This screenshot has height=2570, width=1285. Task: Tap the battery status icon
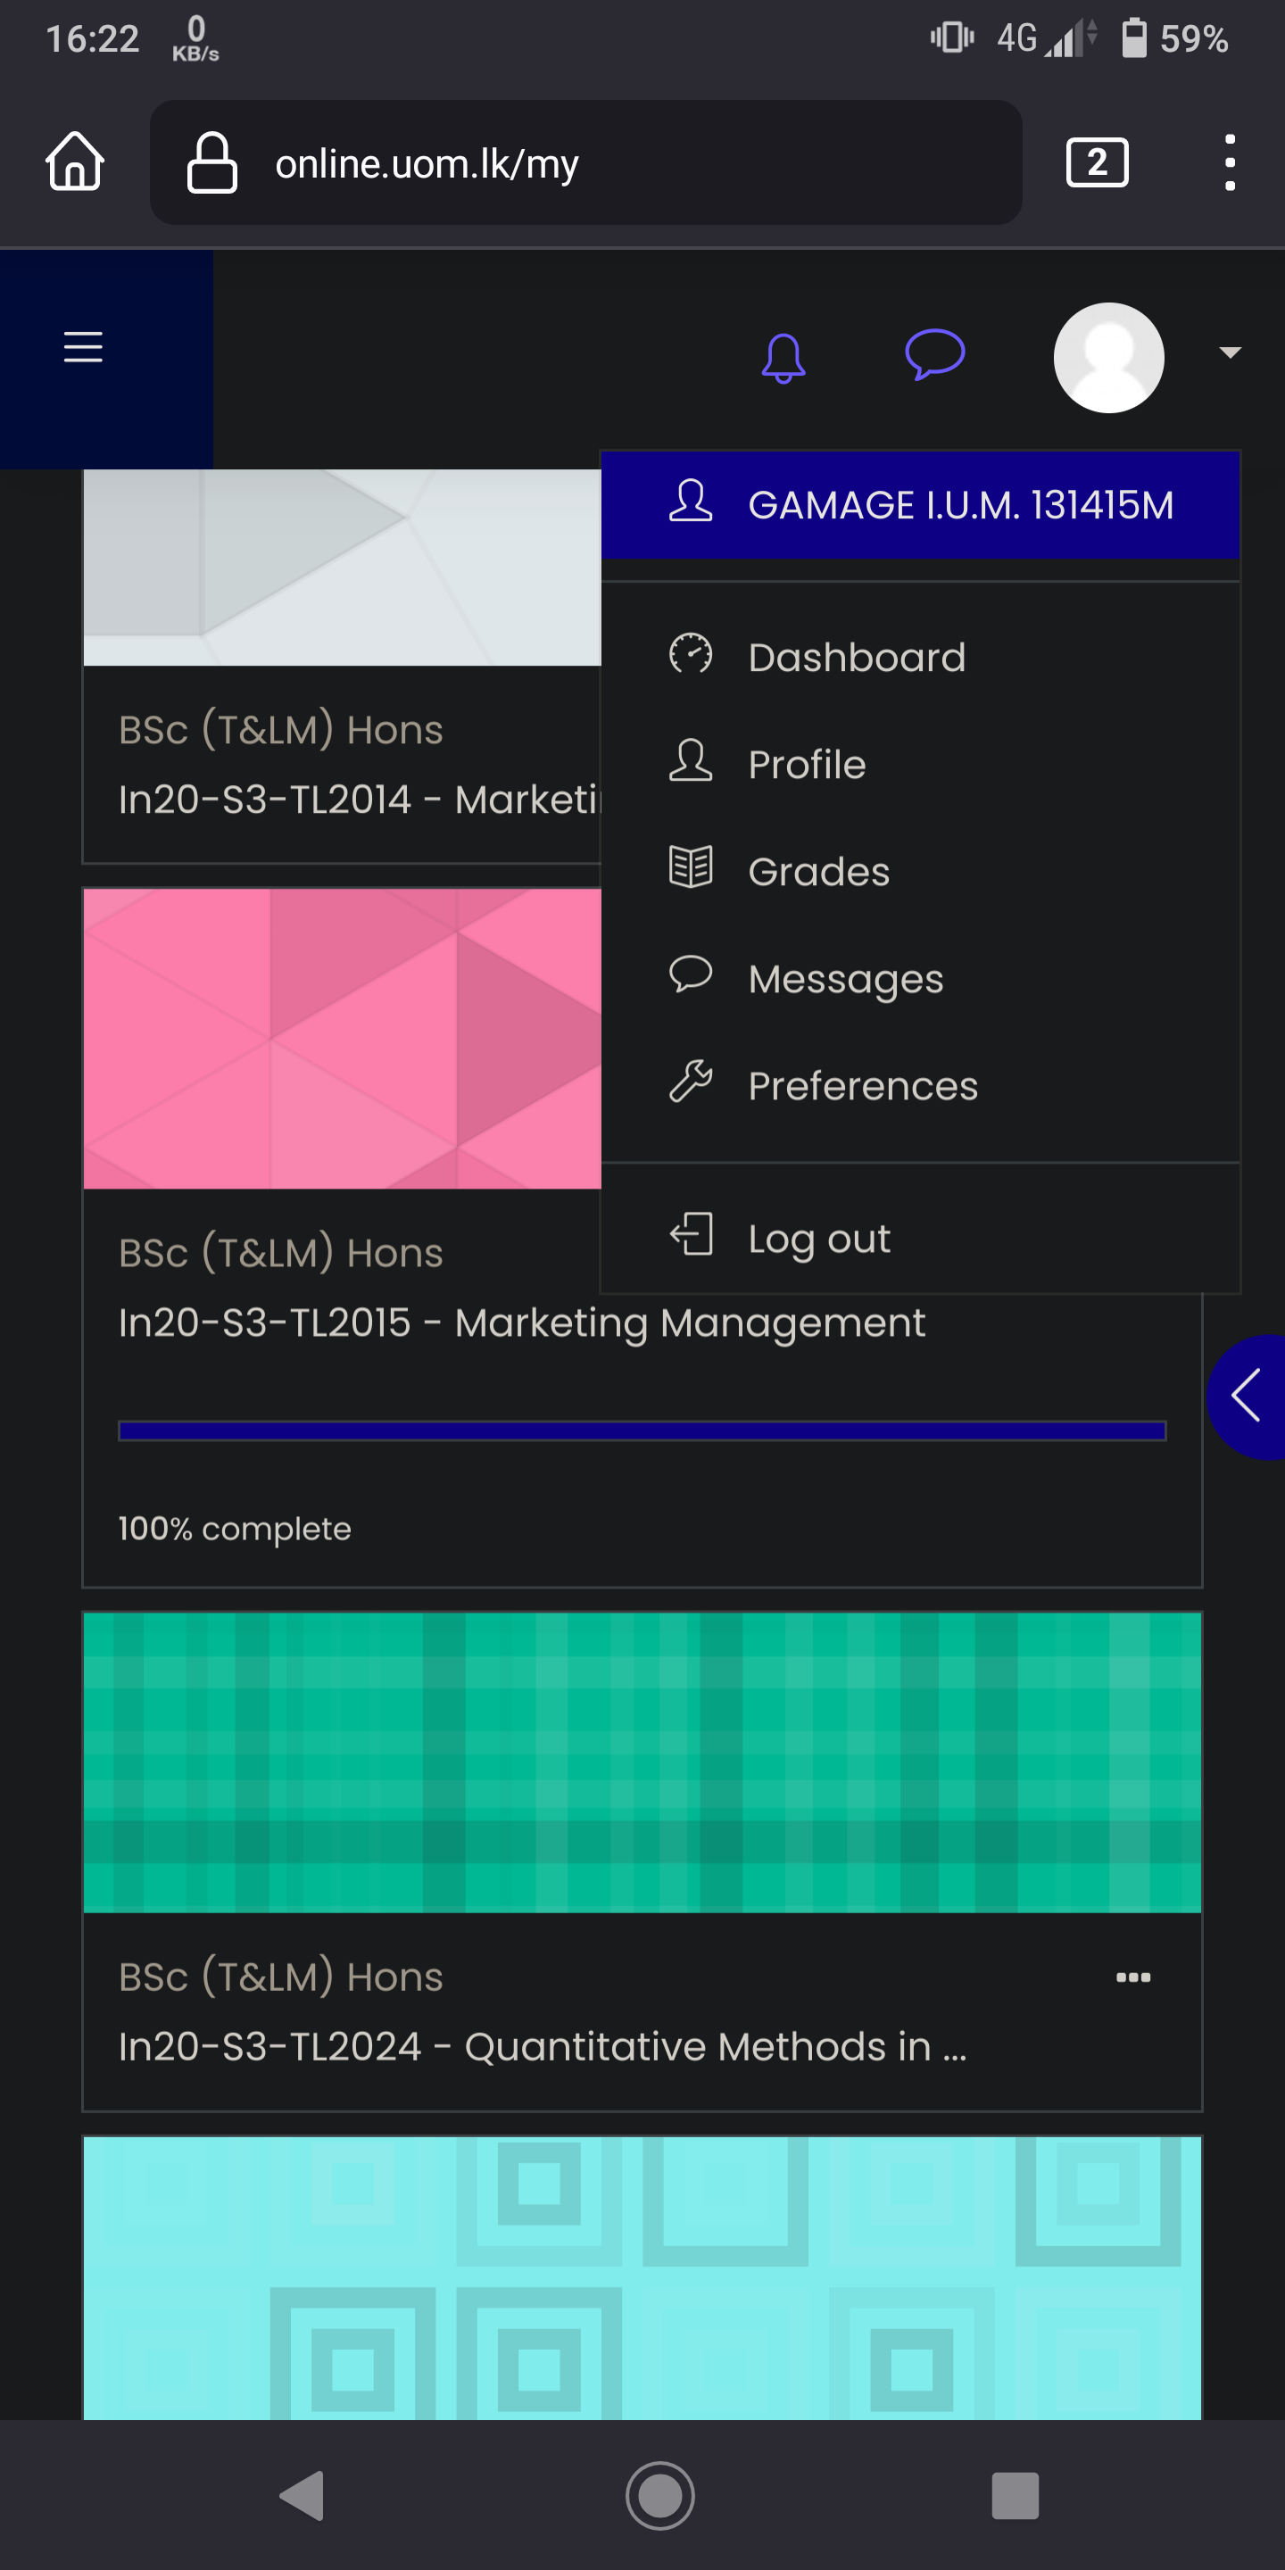(x=1134, y=37)
